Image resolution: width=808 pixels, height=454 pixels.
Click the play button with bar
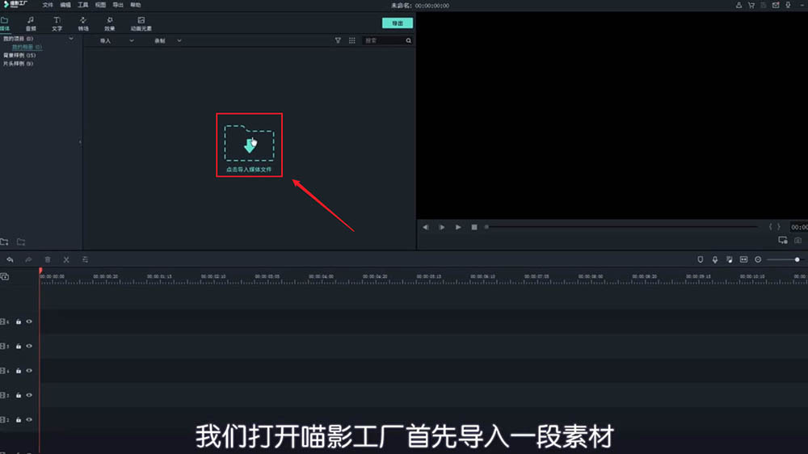[x=442, y=227]
